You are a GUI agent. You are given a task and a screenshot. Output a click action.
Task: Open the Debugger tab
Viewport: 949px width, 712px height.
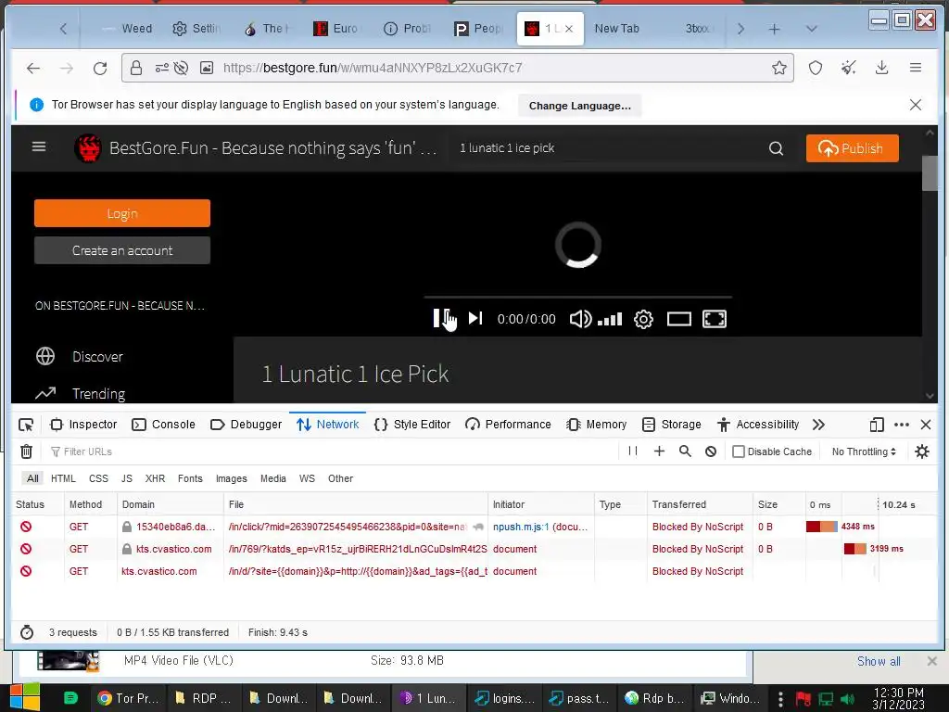tap(246, 425)
